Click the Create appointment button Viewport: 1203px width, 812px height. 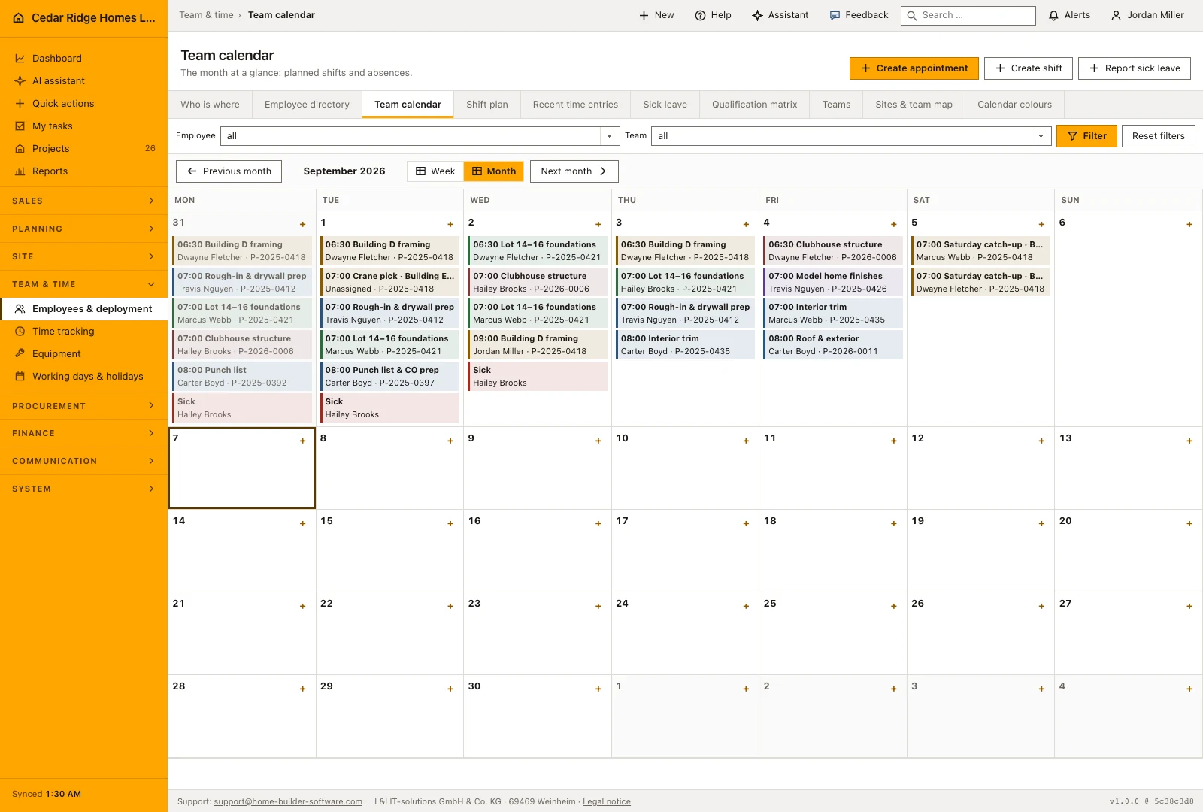914,68
